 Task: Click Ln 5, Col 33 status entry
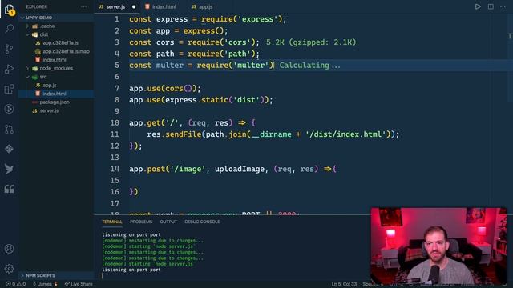click(344, 284)
